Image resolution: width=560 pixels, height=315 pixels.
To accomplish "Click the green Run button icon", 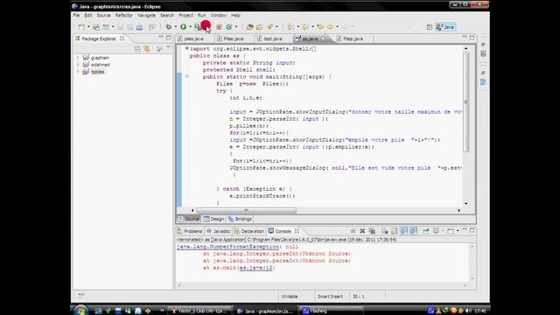I will [183, 27].
